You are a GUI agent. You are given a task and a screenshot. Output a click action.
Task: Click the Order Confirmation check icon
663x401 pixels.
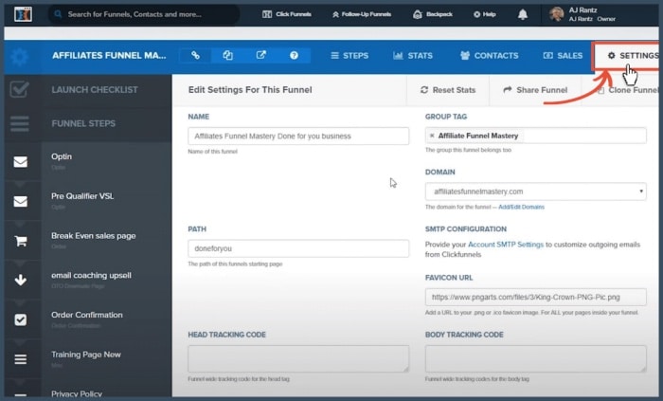click(20, 319)
